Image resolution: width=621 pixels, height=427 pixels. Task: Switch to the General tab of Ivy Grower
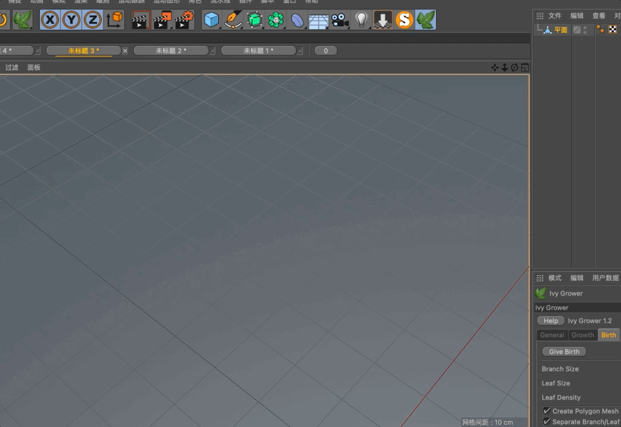pyautogui.click(x=551, y=335)
